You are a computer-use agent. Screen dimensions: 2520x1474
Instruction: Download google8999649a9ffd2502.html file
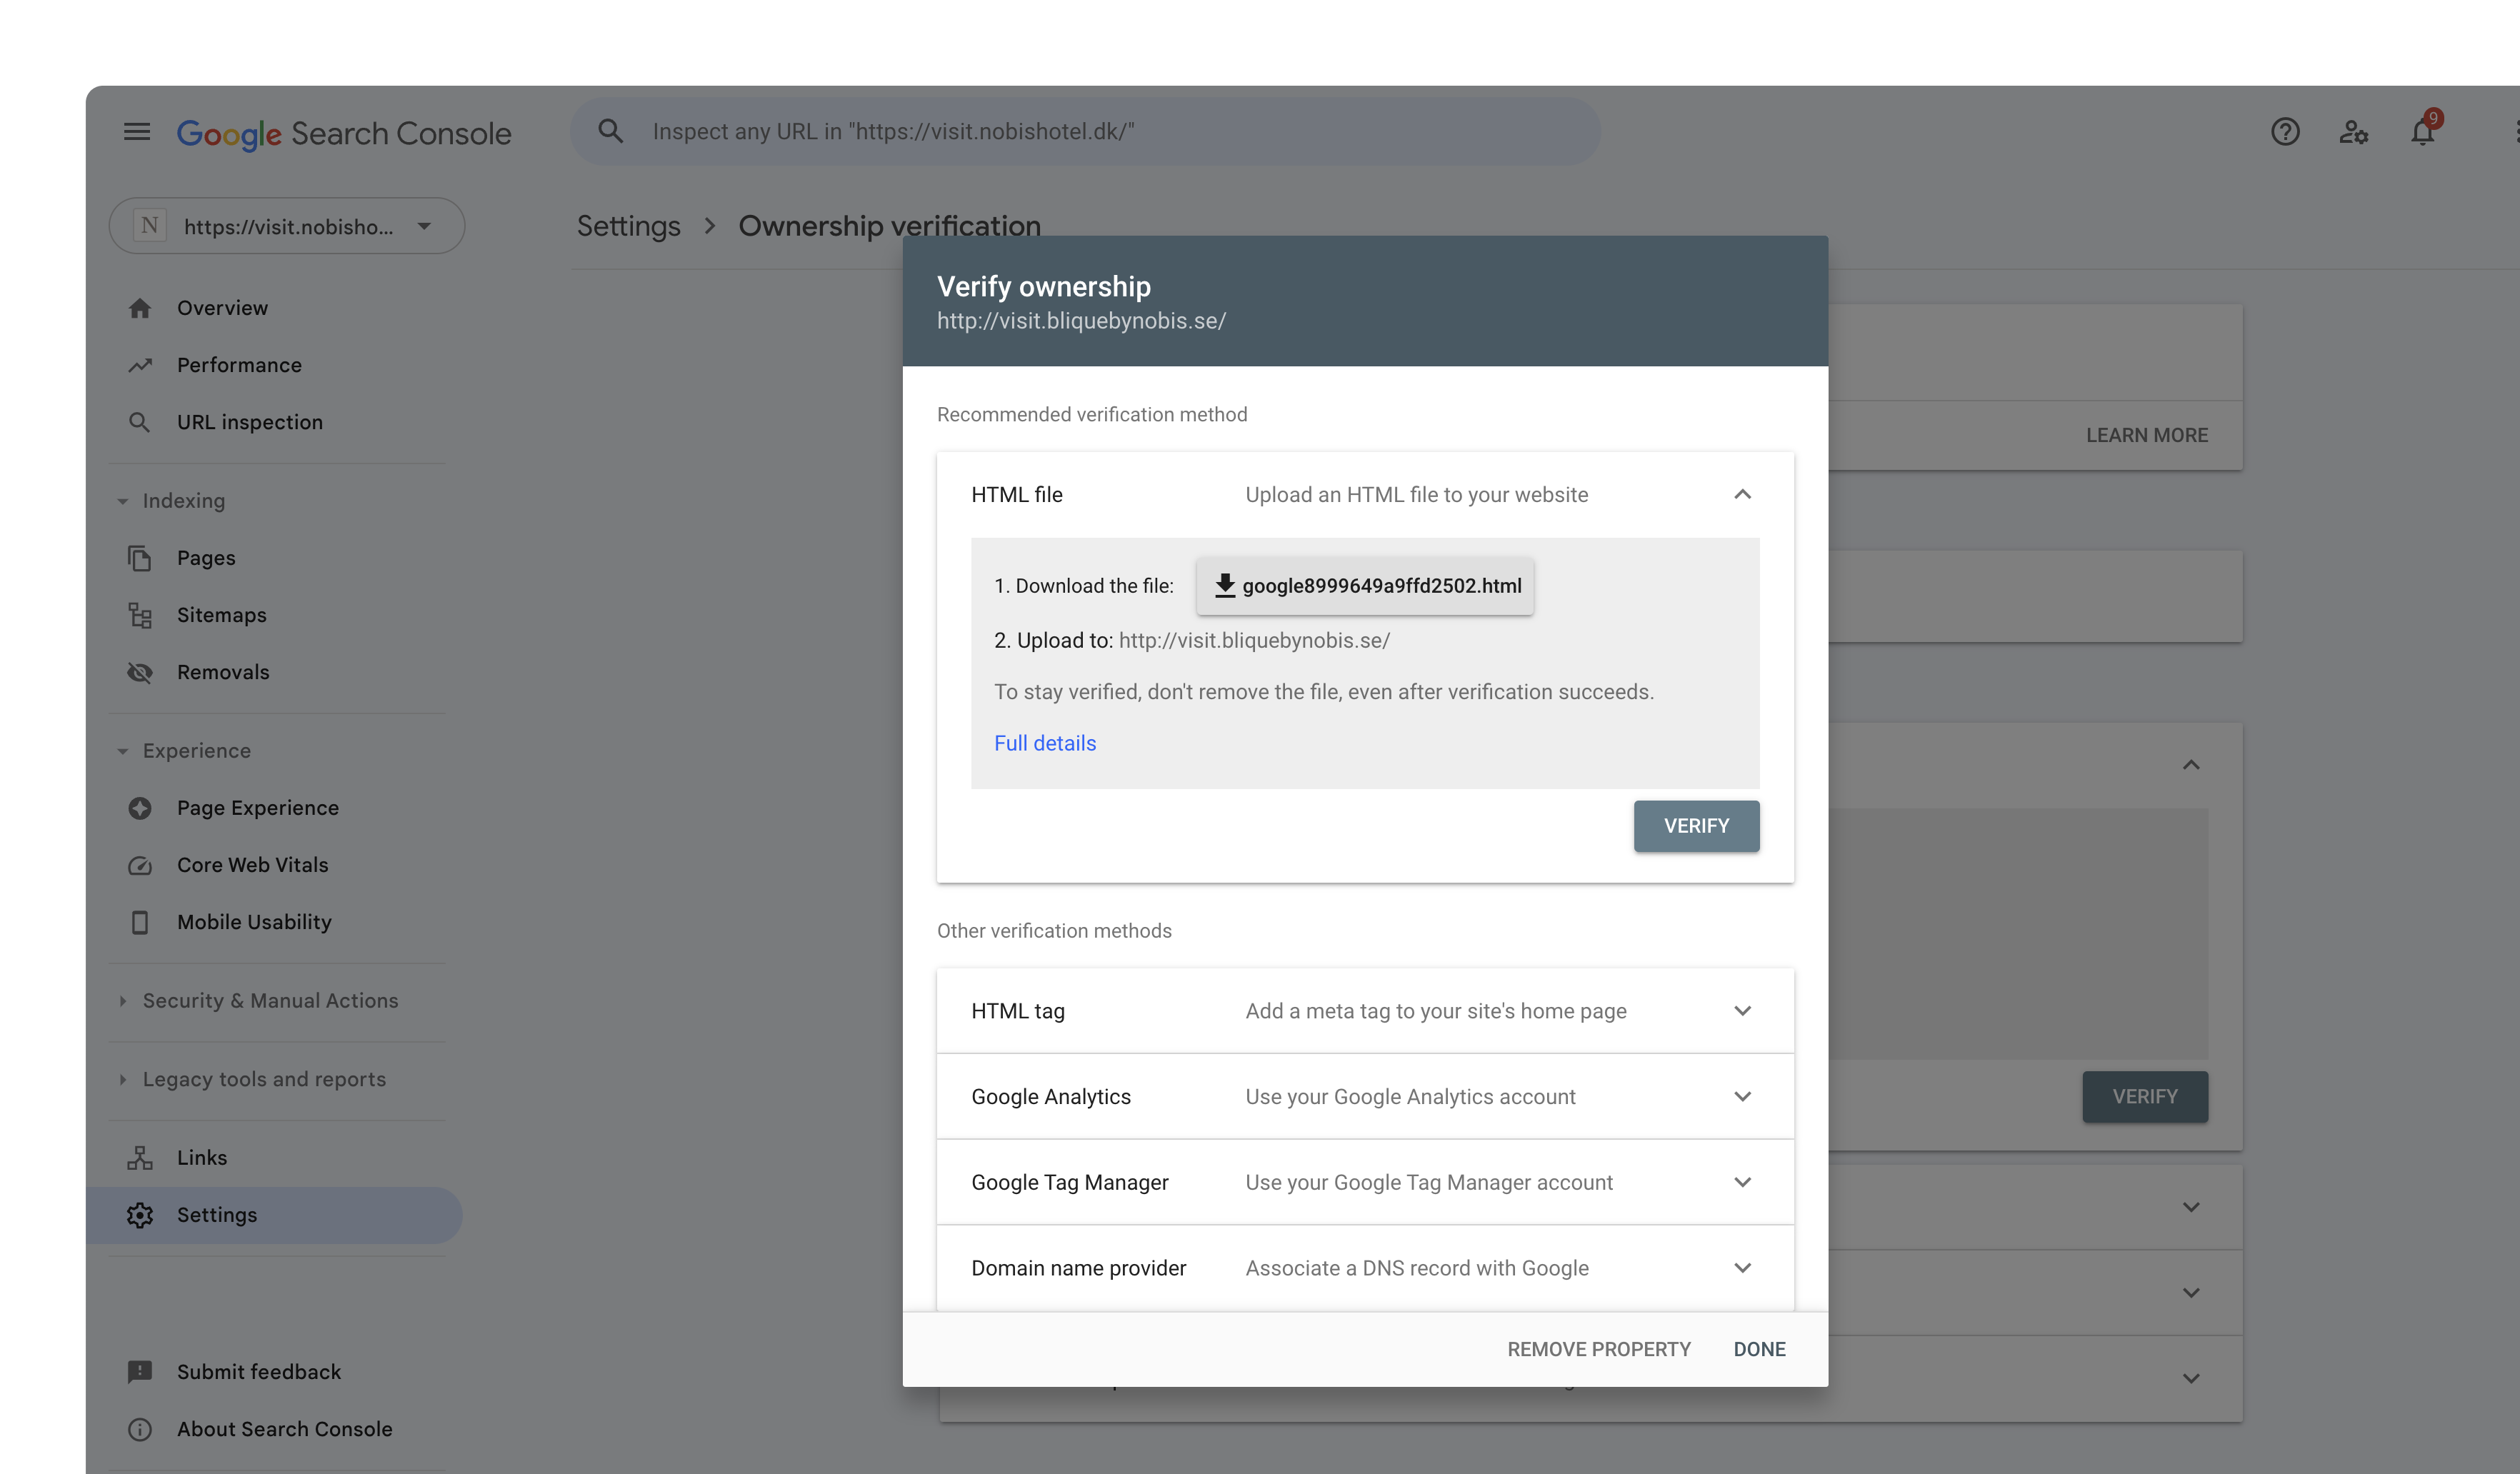point(1365,586)
